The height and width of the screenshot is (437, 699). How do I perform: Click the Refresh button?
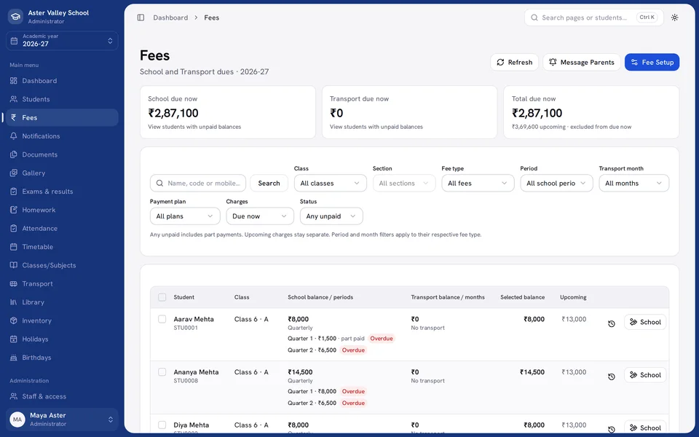515,63
